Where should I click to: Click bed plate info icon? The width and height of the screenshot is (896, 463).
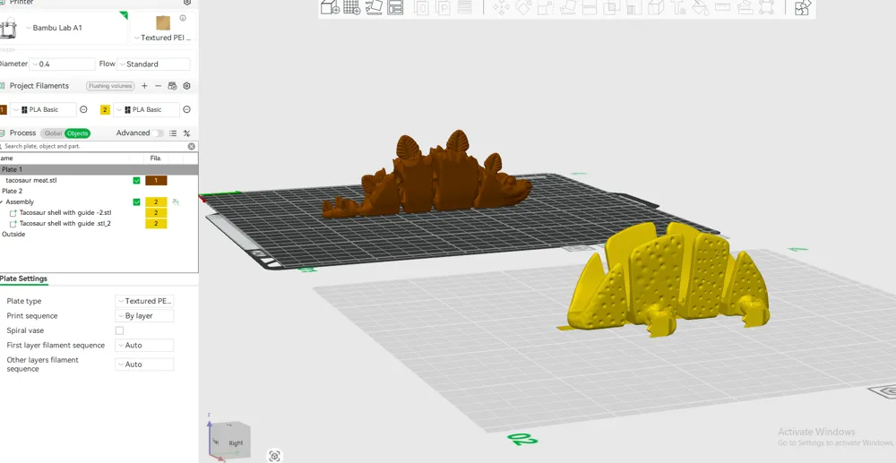tap(183, 18)
